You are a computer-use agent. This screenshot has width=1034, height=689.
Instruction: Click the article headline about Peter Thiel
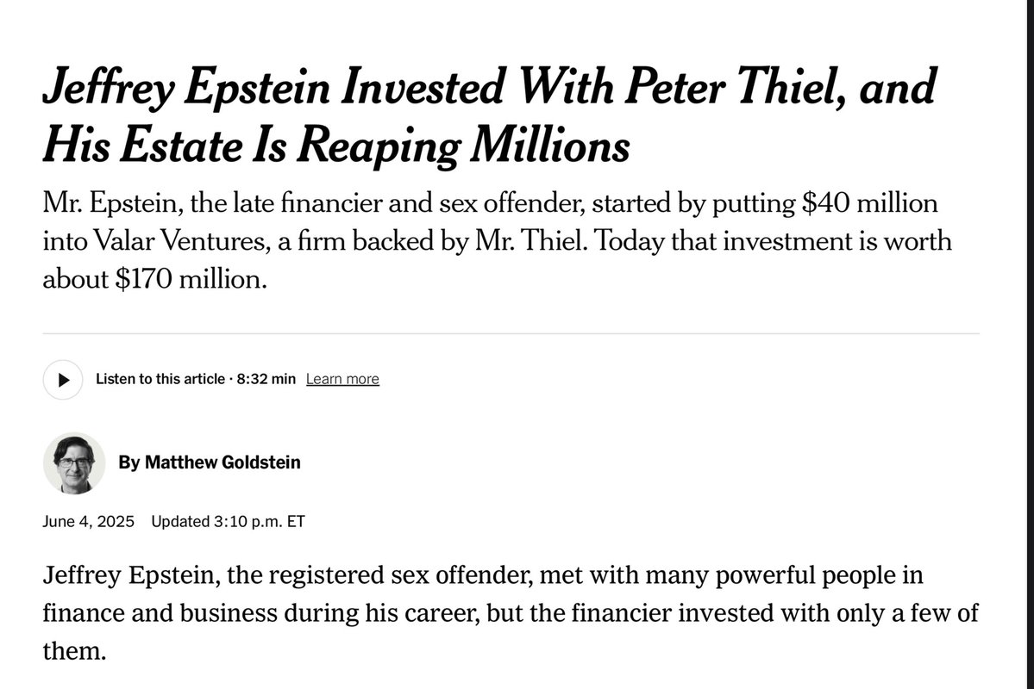[489, 115]
